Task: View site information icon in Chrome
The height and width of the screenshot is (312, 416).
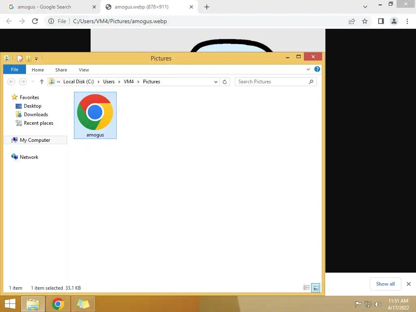Action: click(51, 21)
